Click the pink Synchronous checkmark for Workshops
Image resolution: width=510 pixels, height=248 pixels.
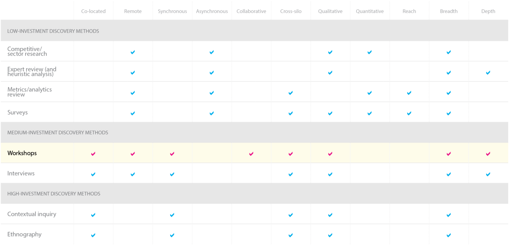172,154
